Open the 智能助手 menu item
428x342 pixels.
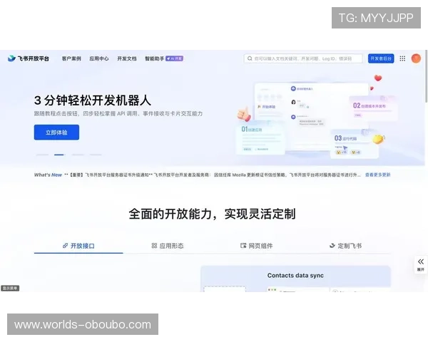coord(155,58)
